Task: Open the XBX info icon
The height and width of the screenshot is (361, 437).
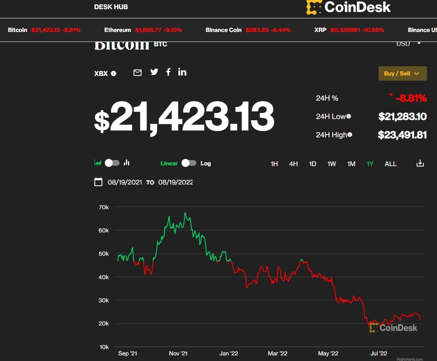Action: click(x=114, y=73)
